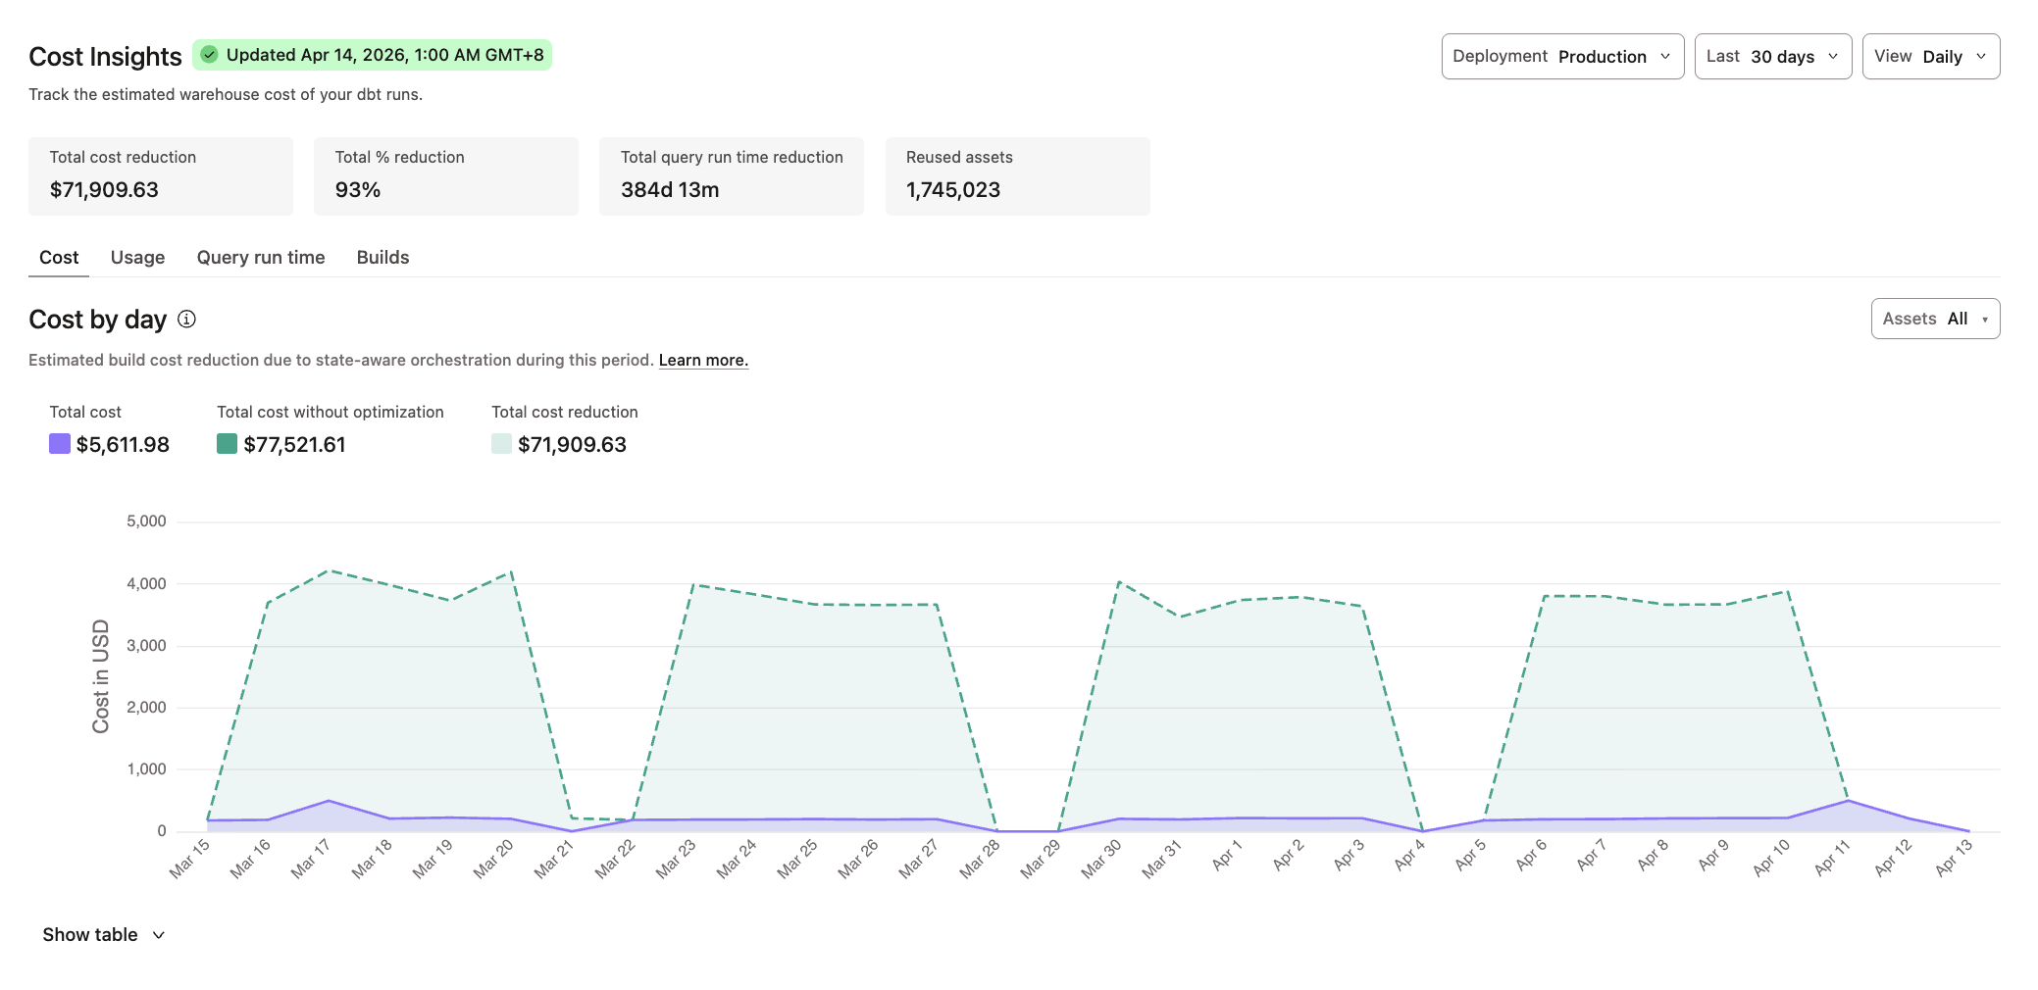Click the Updated Apr 14 timestamp badge

click(373, 55)
